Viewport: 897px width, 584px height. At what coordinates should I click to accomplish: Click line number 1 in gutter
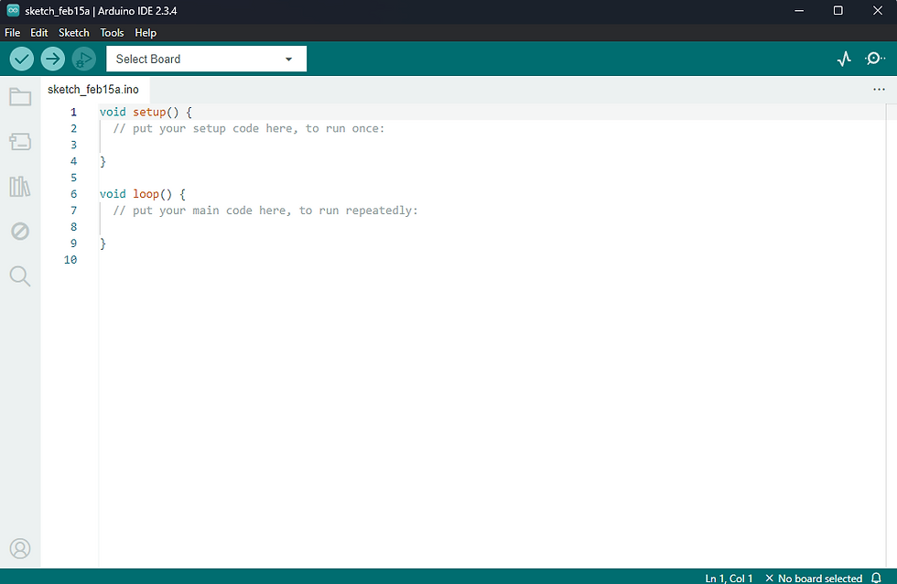(73, 112)
